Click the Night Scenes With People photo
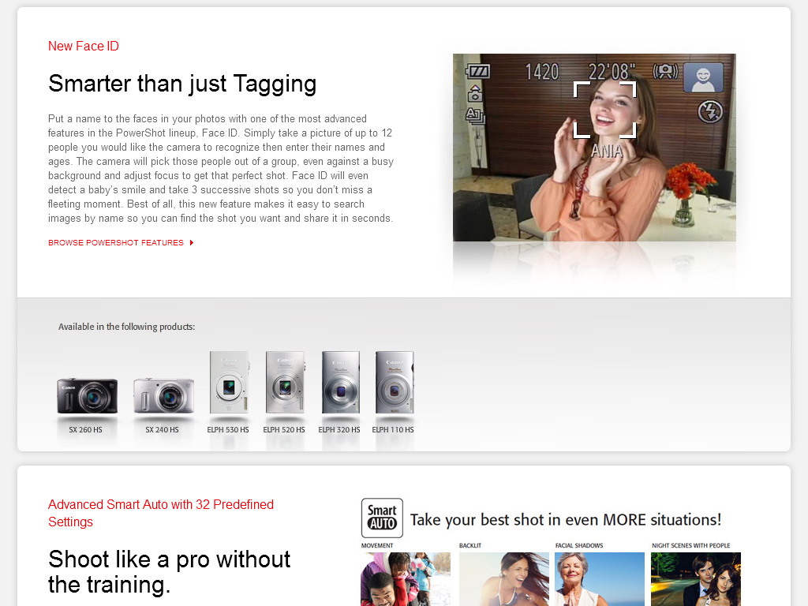 (696, 579)
